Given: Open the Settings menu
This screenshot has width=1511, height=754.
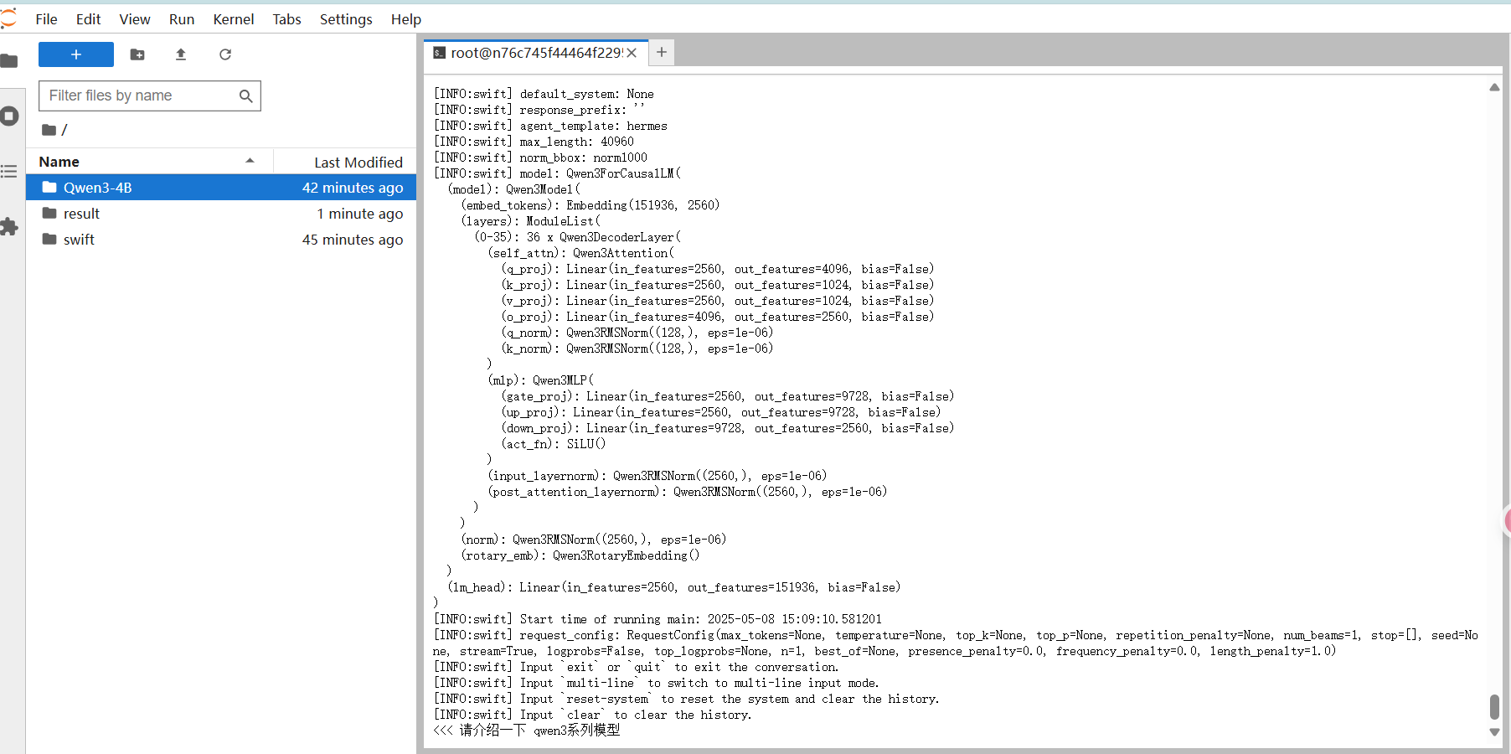Looking at the screenshot, I should tap(346, 19).
